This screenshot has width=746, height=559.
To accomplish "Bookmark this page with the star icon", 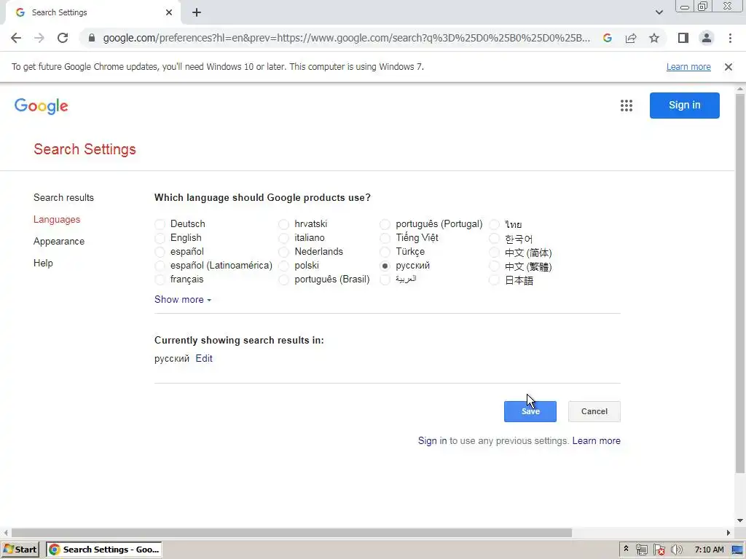I will tap(654, 38).
